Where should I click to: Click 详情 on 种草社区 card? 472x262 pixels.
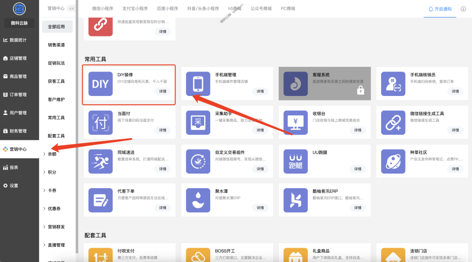pyautogui.click(x=455, y=169)
